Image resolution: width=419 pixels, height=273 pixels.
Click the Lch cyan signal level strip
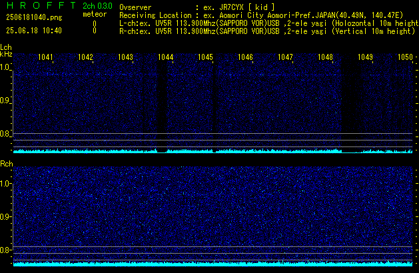pos(212,150)
